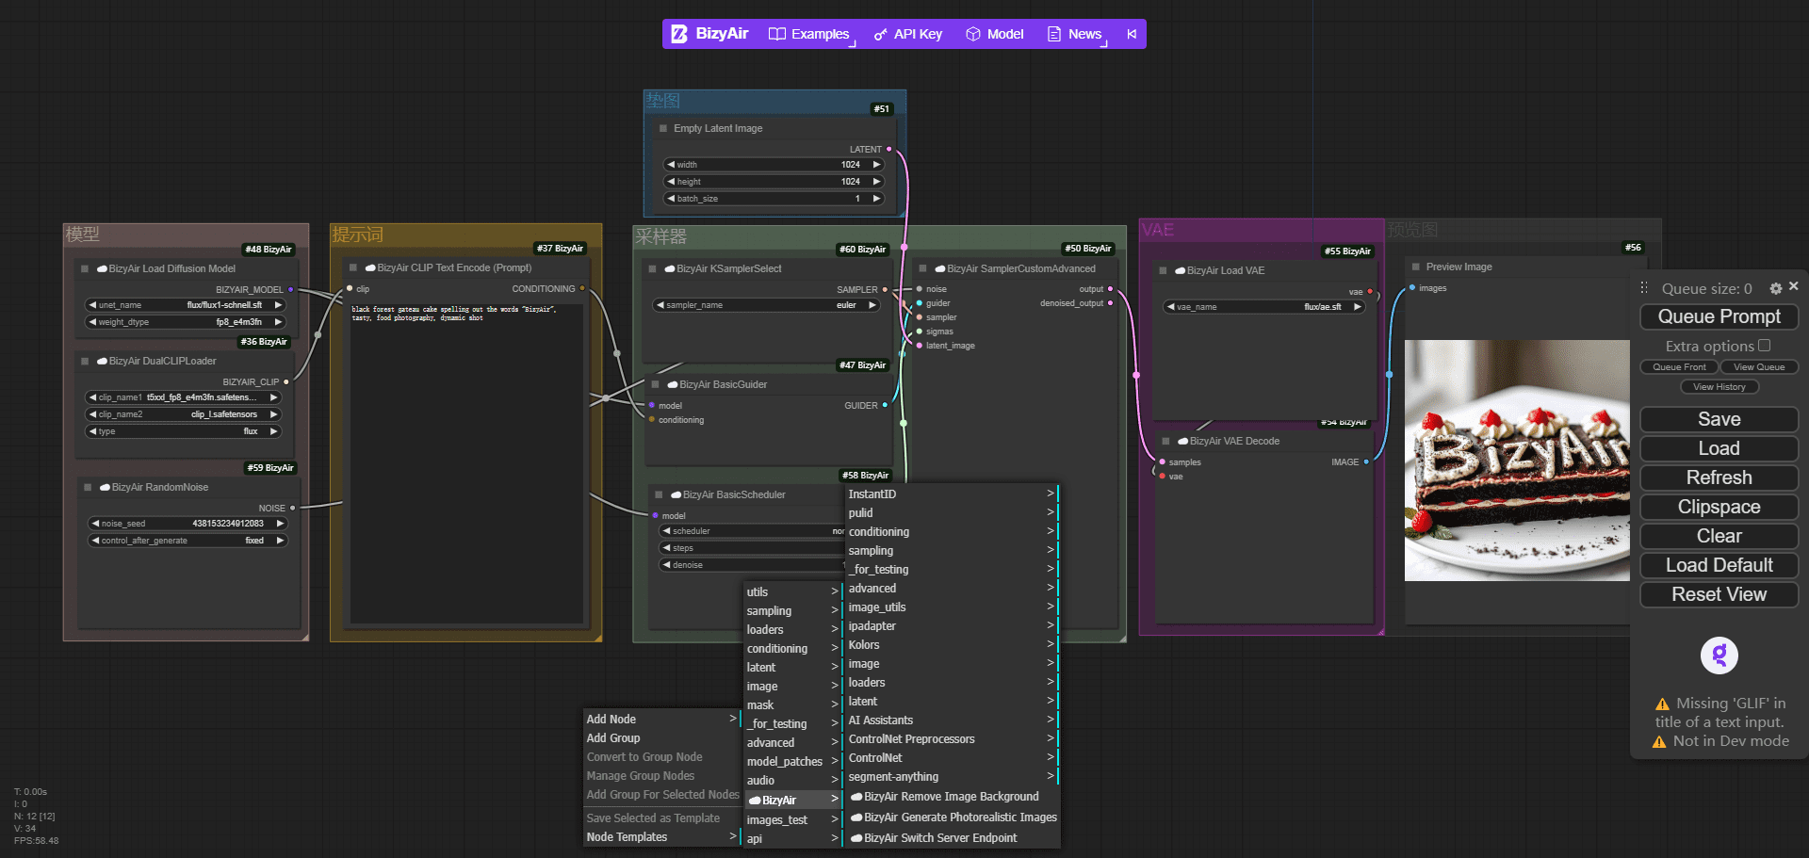Viewport: 1809px width, 858px height.
Task: Select BizyAir category in node menu
Action: [x=792, y=801]
